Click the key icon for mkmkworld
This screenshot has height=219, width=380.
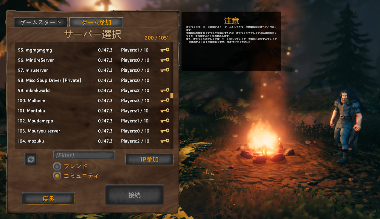pos(165,90)
